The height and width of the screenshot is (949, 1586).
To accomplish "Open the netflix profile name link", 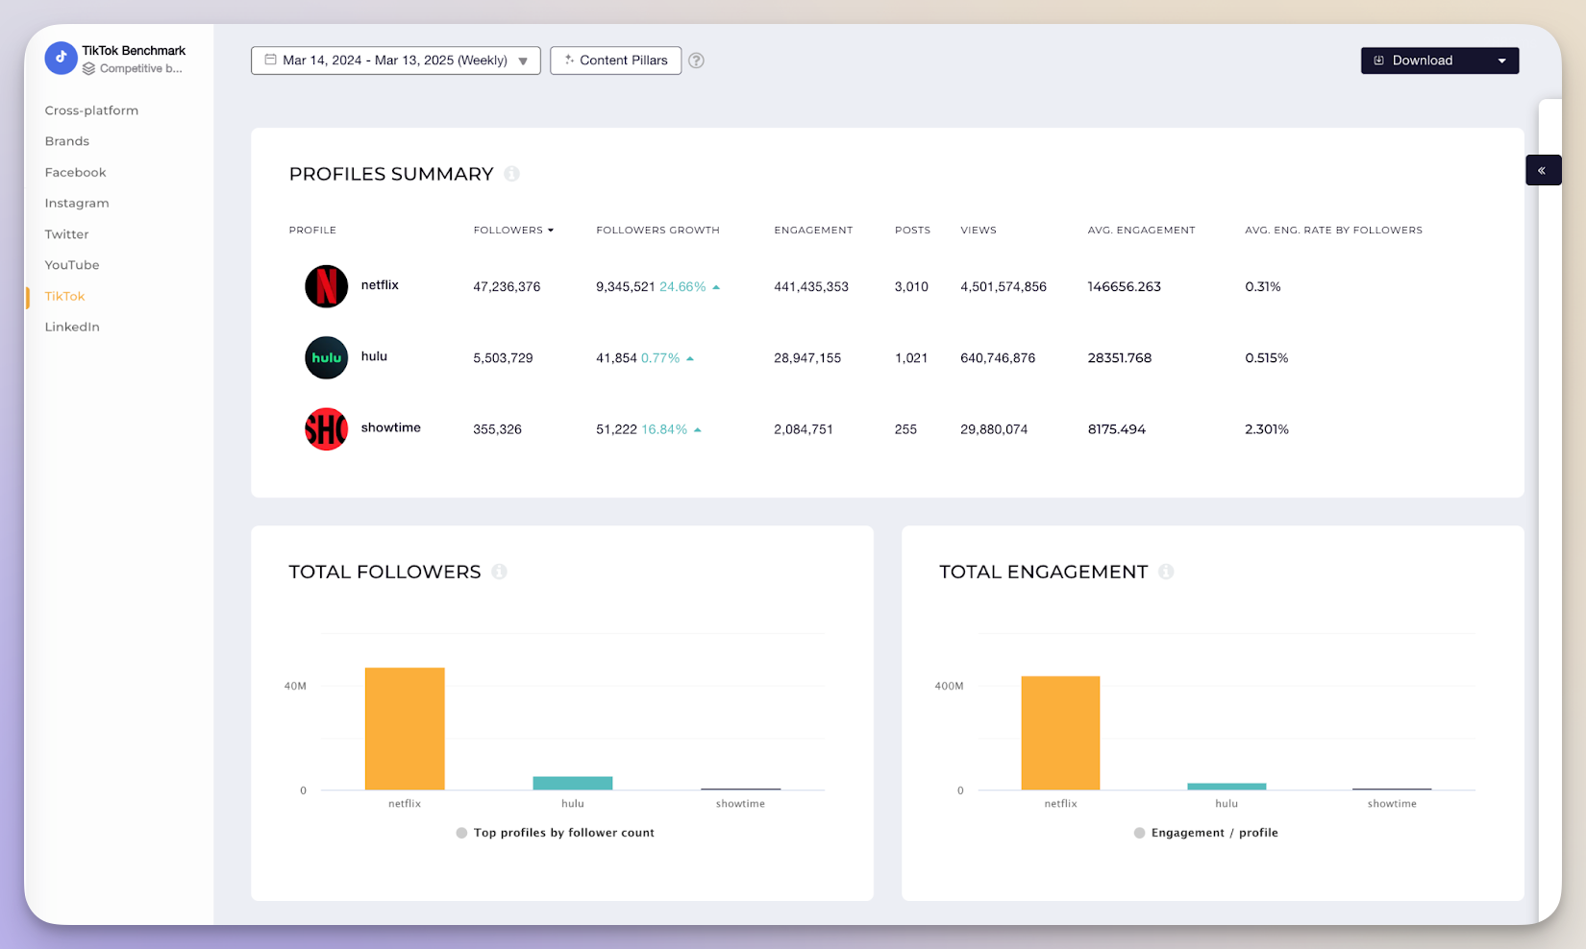I will (380, 285).
